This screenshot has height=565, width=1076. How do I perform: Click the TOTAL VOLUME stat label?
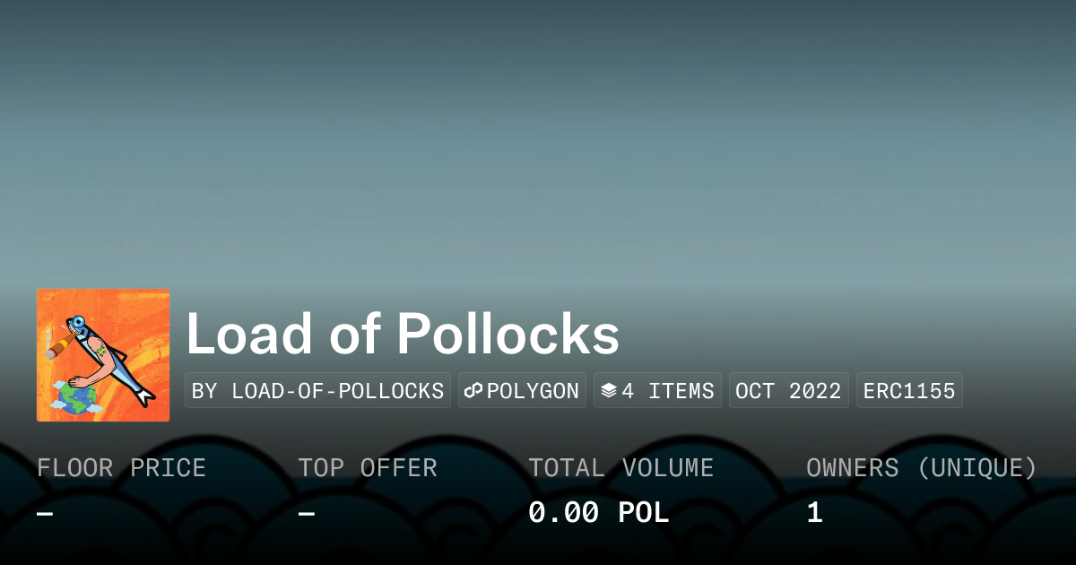620,468
